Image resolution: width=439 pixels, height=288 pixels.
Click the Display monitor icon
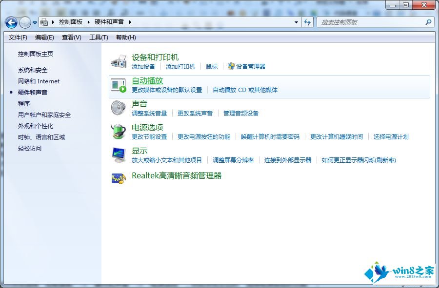(x=119, y=155)
